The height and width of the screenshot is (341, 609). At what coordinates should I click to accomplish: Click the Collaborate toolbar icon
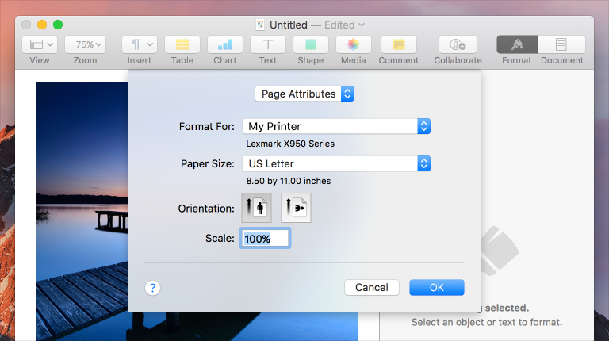coord(458,44)
